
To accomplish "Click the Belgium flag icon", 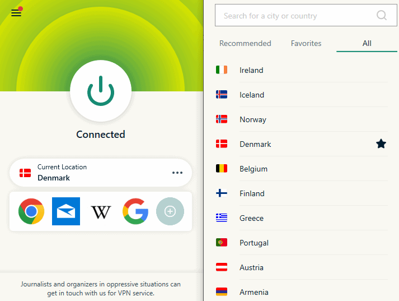I will pyautogui.click(x=222, y=169).
